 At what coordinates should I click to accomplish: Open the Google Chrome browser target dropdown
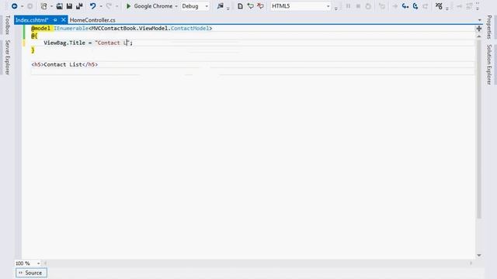point(176,6)
